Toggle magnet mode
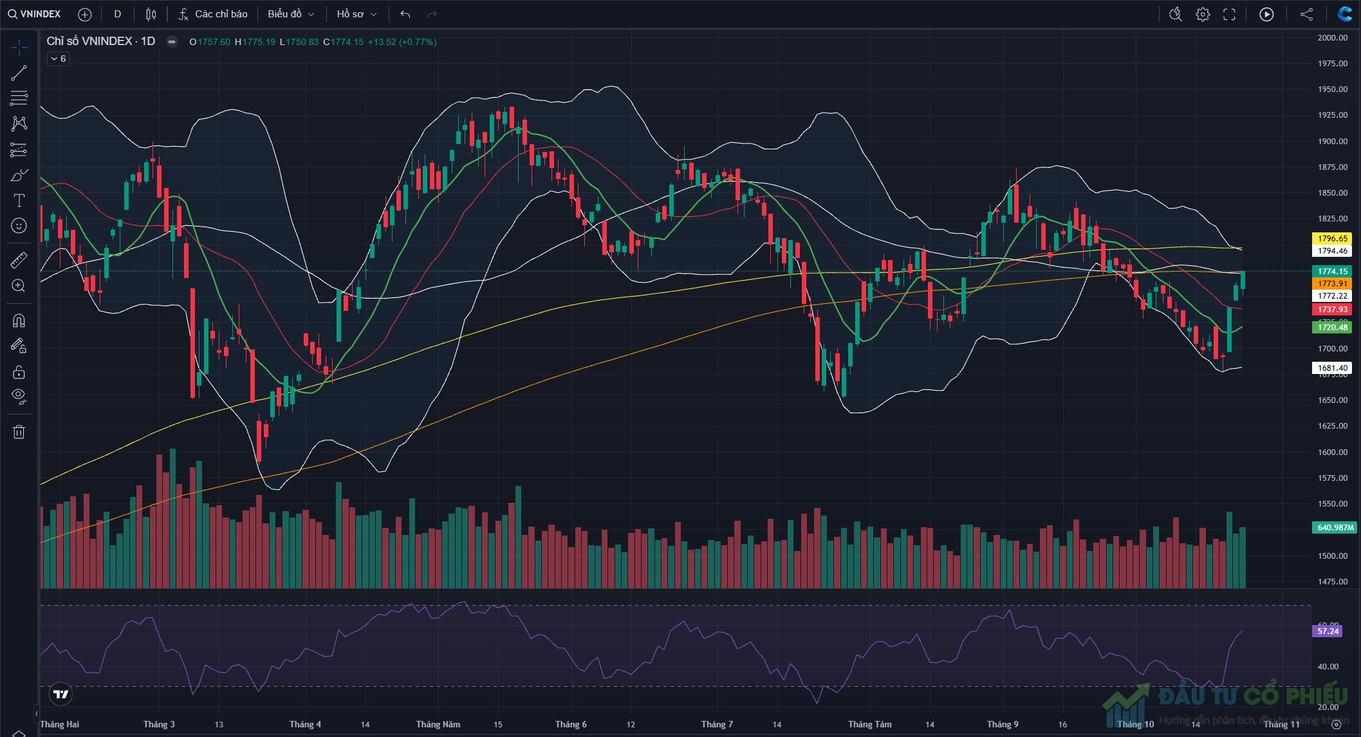 tap(19, 320)
